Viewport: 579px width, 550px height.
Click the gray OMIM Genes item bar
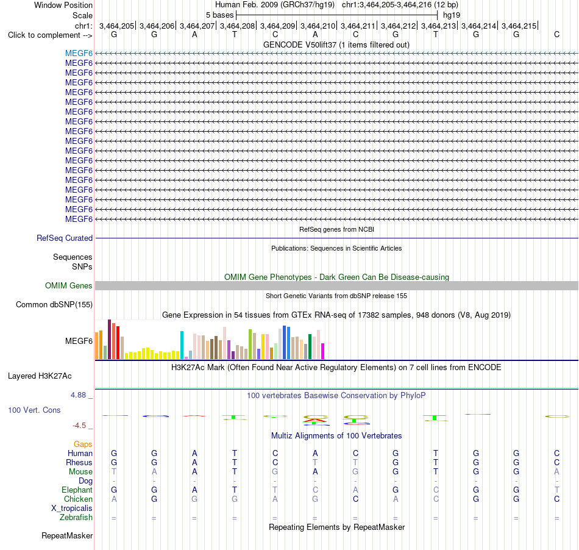click(336, 285)
